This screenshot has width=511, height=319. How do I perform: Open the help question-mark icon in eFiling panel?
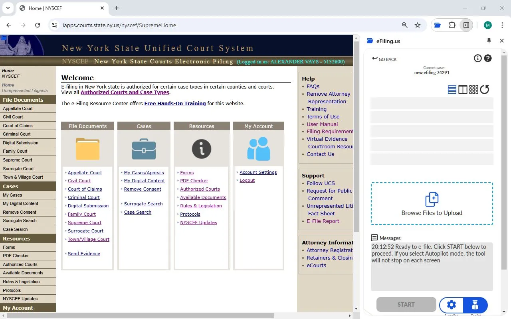tap(488, 59)
